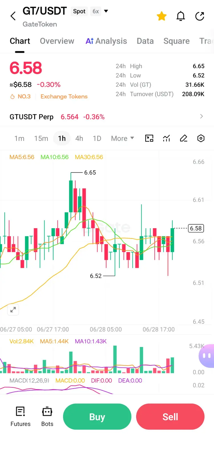
Task: Toggle the favorite star icon
Action: click(x=161, y=16)
